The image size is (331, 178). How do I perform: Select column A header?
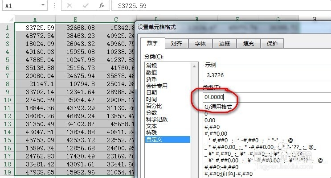[35, 20]
